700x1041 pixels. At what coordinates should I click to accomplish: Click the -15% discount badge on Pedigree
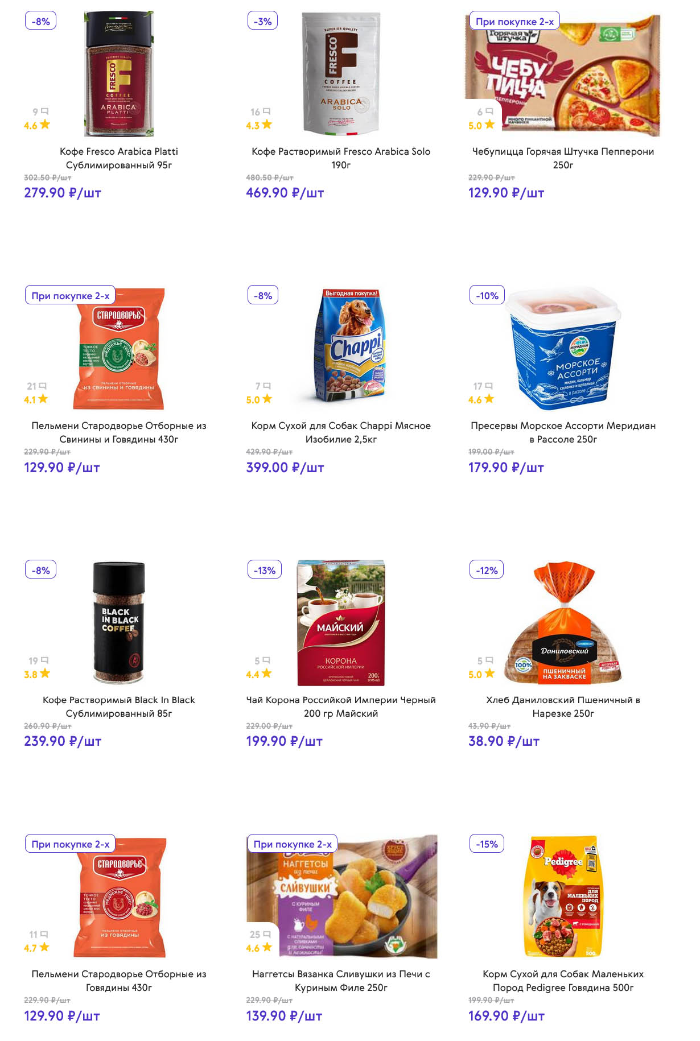(487, 844)
